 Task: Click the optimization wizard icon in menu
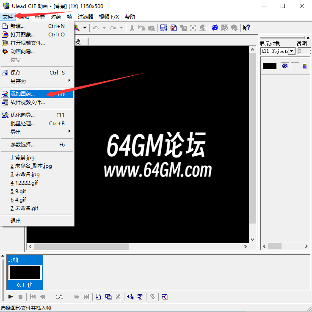(x=5, y=115)
